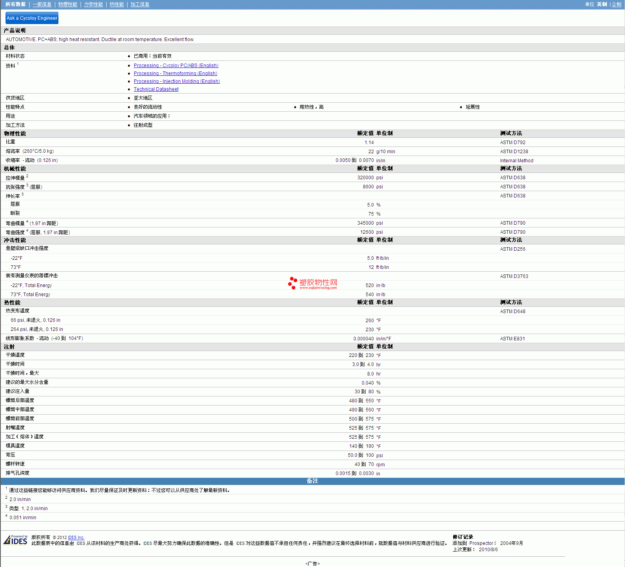This screenshot has height=567, width=625.
Task: Open the 一般信息 tab
Action: coord(42,4)
